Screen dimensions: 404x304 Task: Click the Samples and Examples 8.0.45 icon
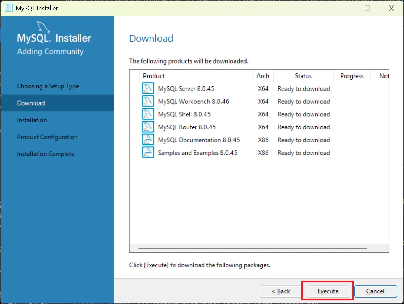point(148,153)
